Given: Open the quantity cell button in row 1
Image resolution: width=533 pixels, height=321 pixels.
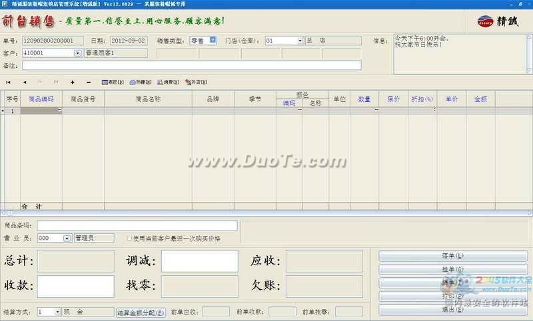Looking at the screenshot, I should click(376, 110).
